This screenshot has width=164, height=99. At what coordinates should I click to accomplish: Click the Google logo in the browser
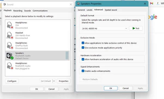pos(153,17)
